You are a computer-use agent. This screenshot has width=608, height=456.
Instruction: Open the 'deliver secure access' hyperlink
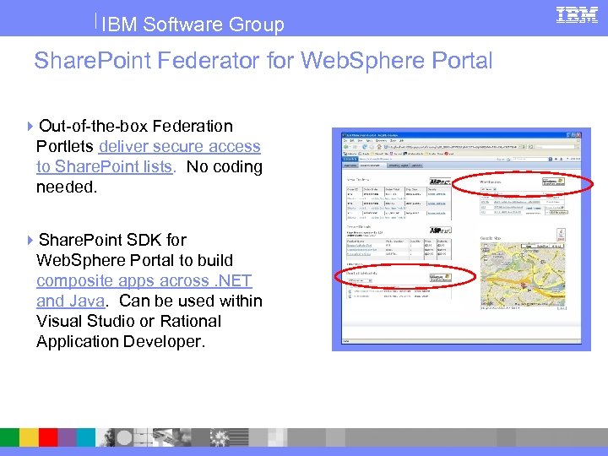[x=180, y=147]
